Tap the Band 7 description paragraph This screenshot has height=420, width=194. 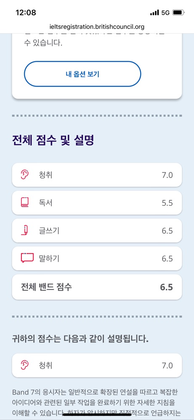coord(95,403)
